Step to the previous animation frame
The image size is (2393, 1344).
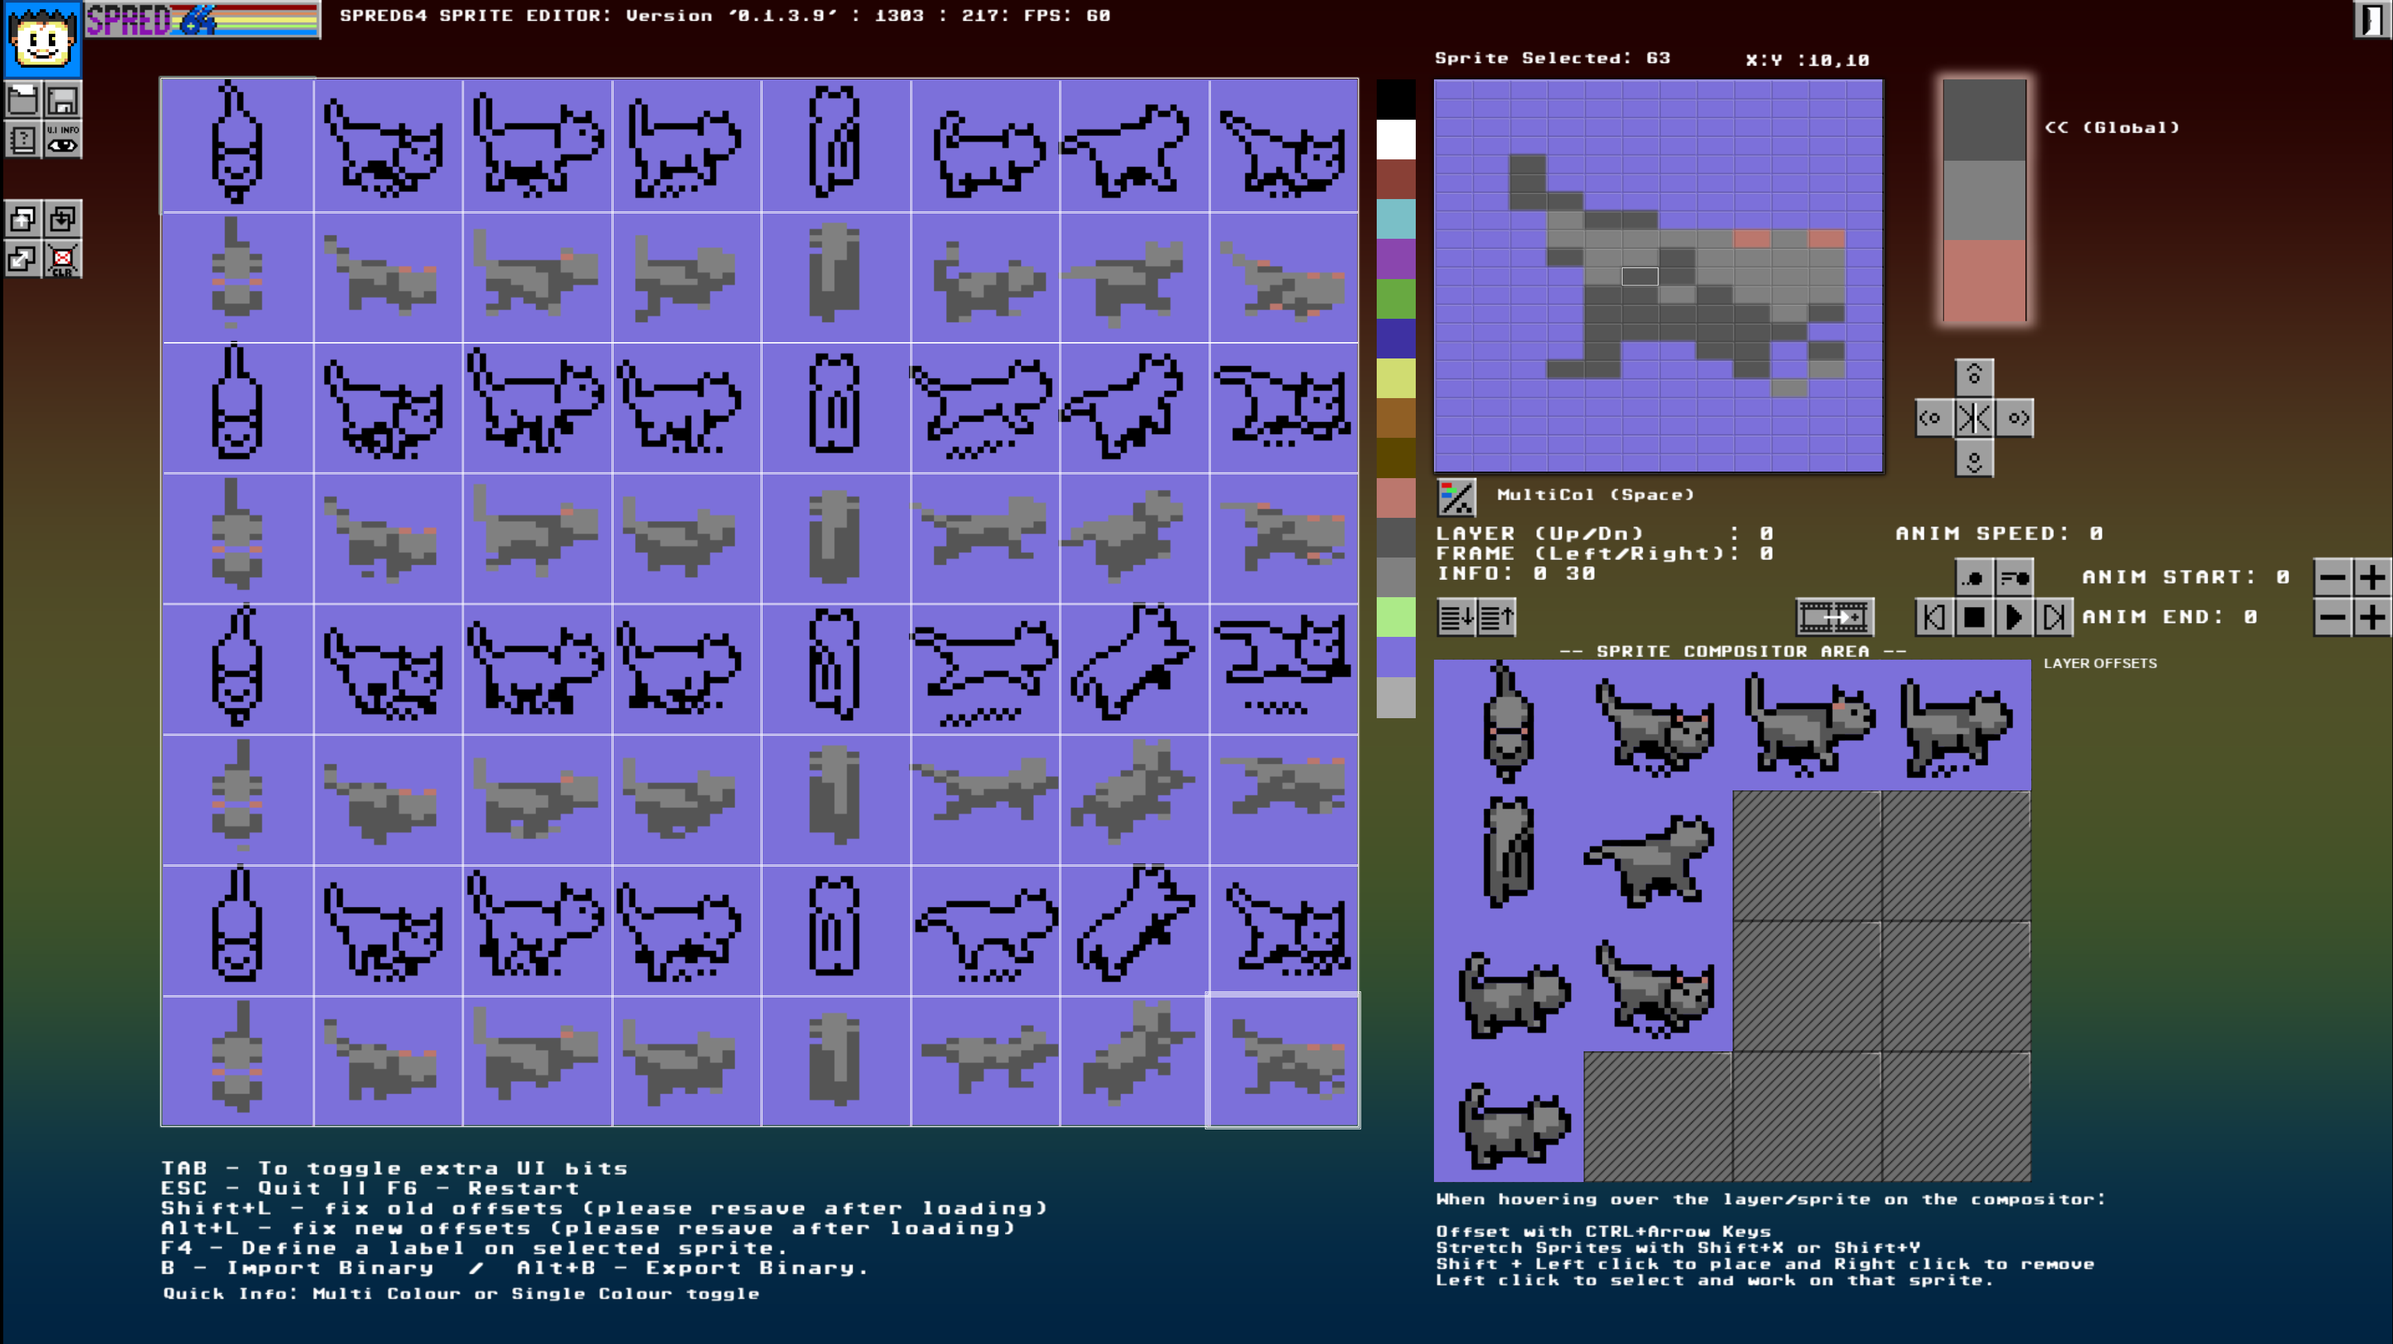(x=1934, y=617)
